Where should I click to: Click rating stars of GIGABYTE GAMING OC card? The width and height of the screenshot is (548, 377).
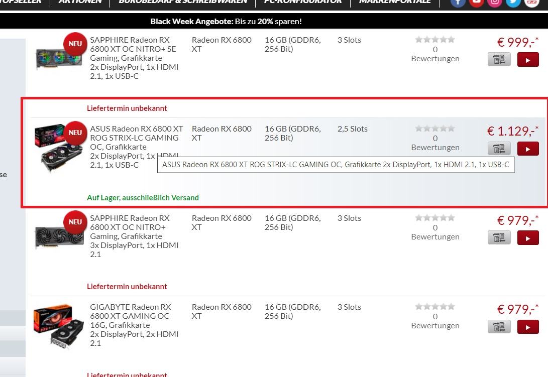click(435, 306)
